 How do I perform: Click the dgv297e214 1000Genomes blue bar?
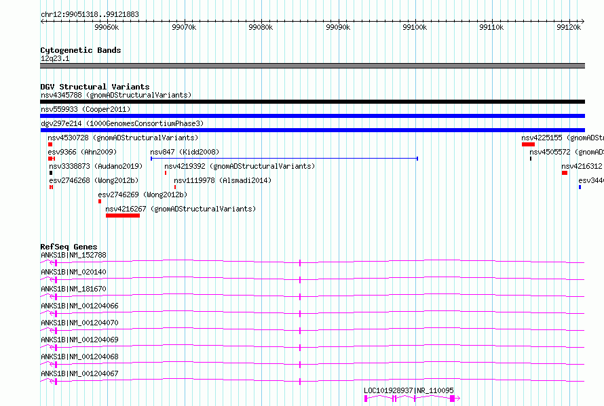coord(312,130)
